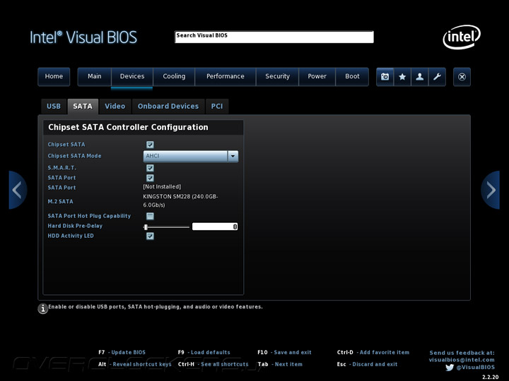Go to the Home page
Viewport: 509px width, 381px height.
54,77
